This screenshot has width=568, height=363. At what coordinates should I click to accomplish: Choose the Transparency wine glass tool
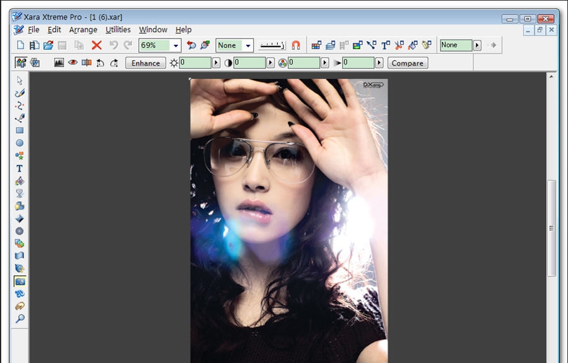coord(20,193)
